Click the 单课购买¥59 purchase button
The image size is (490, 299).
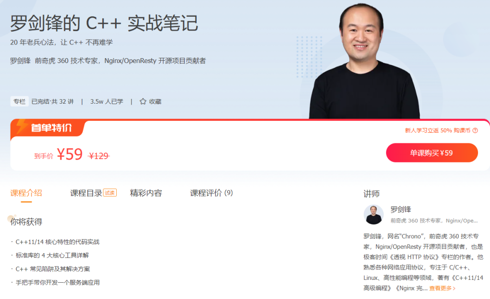tap(432, 153)
